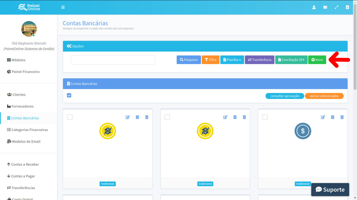Screen dimensions: 357x200
Task: Open Transferências in sidebar
Action: click(x=21, y=188)
